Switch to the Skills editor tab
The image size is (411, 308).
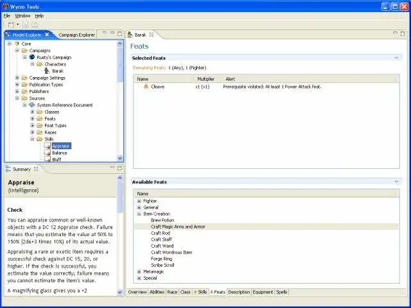click(200, 292)
